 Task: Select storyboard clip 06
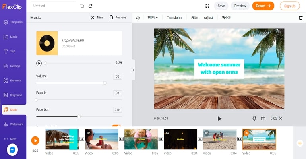(x=260, y=139)
